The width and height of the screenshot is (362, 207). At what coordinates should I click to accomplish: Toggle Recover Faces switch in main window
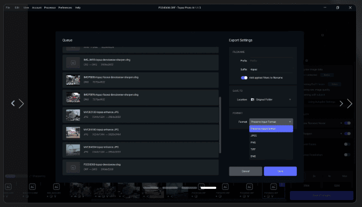(x=347, y=144)
